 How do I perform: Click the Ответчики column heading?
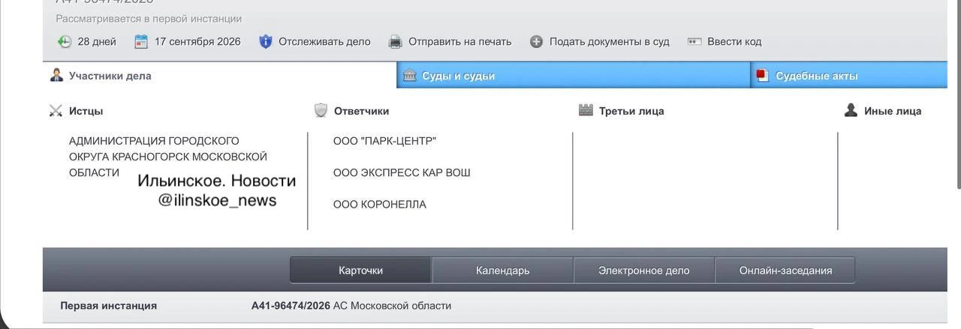(x=361, y=111)
